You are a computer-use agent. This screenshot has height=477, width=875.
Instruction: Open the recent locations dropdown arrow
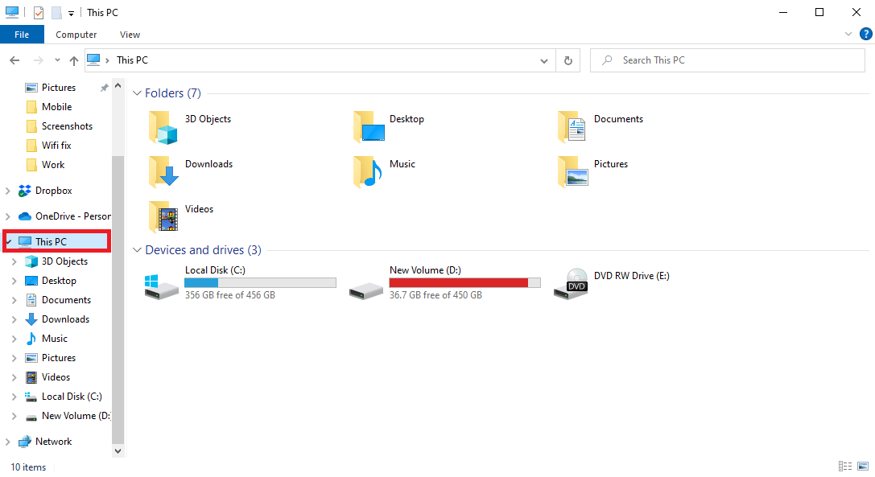(57, 60)
